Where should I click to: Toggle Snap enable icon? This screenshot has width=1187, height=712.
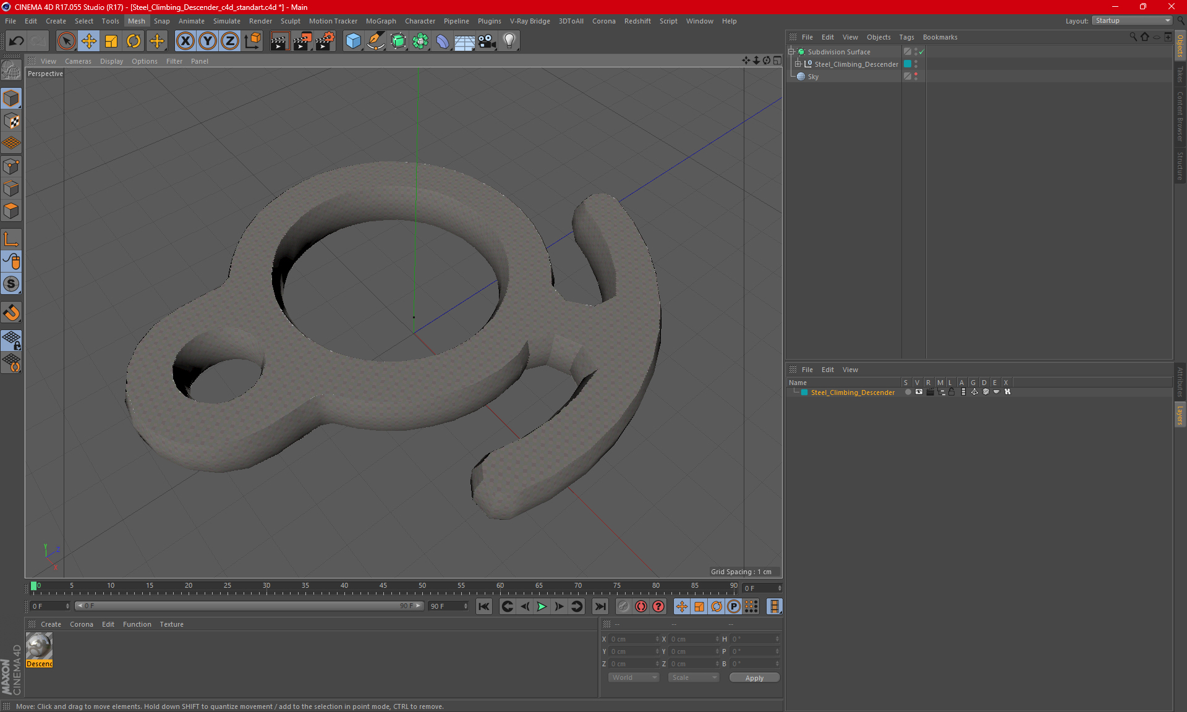[11, 284]
